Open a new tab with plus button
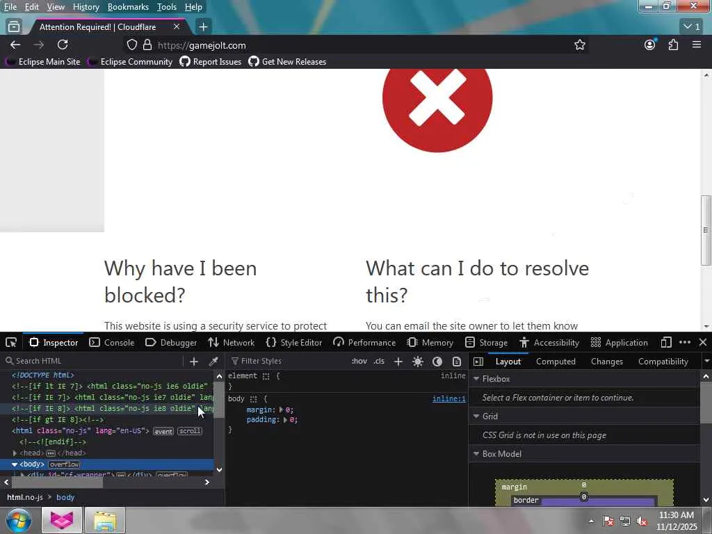712x534 pixels. 203,27
